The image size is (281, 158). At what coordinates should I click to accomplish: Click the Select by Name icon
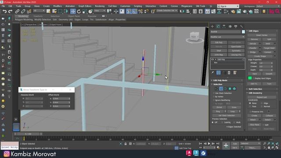tap(54, 11)
